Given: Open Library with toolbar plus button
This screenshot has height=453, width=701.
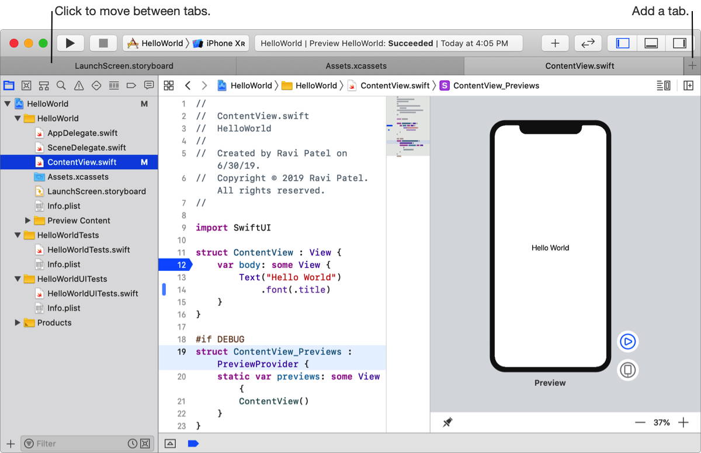Looking at the screenshot, I should (556, 43).
